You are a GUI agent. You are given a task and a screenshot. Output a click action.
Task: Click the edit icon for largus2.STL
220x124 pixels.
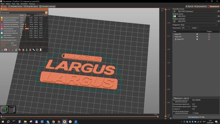tap(209, 37)
